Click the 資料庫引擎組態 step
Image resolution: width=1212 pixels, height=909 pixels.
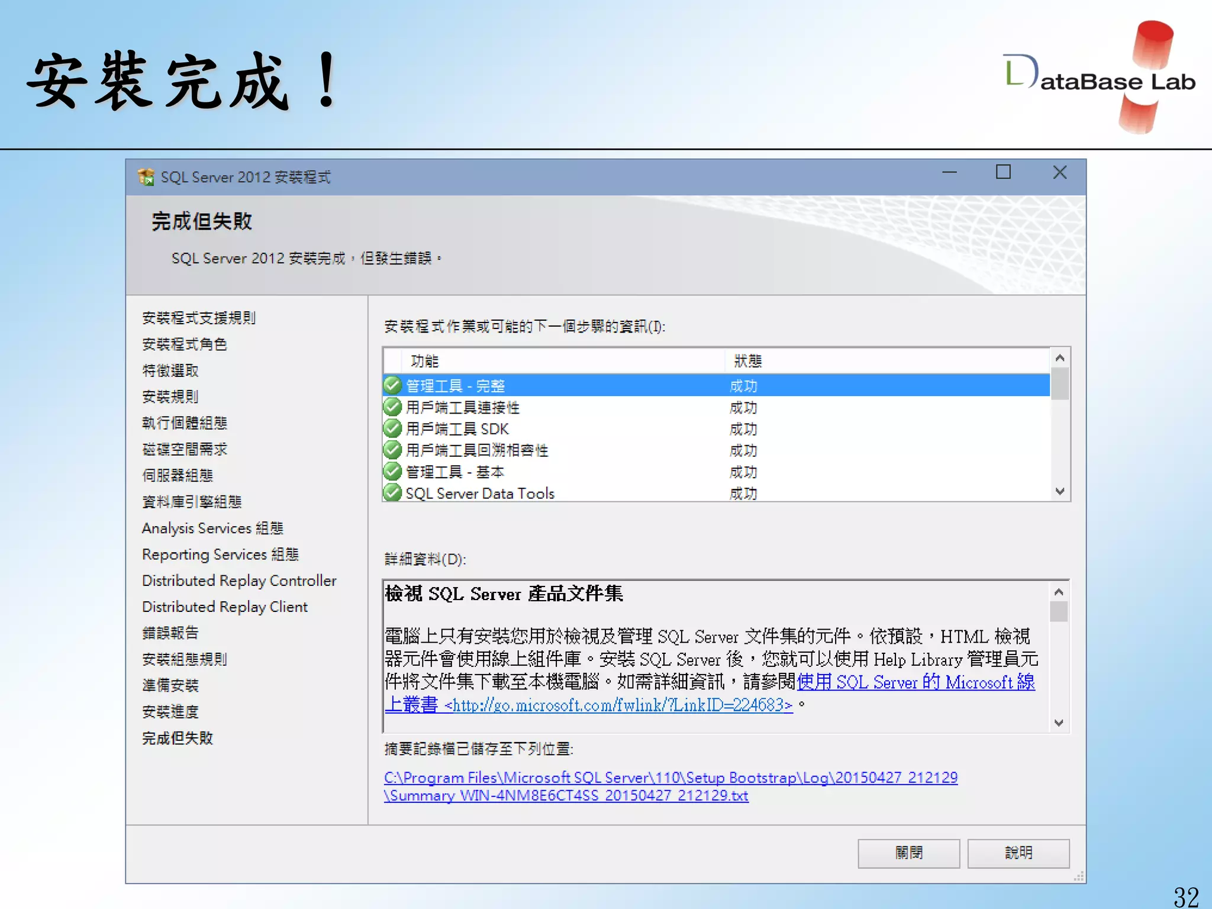192,502
